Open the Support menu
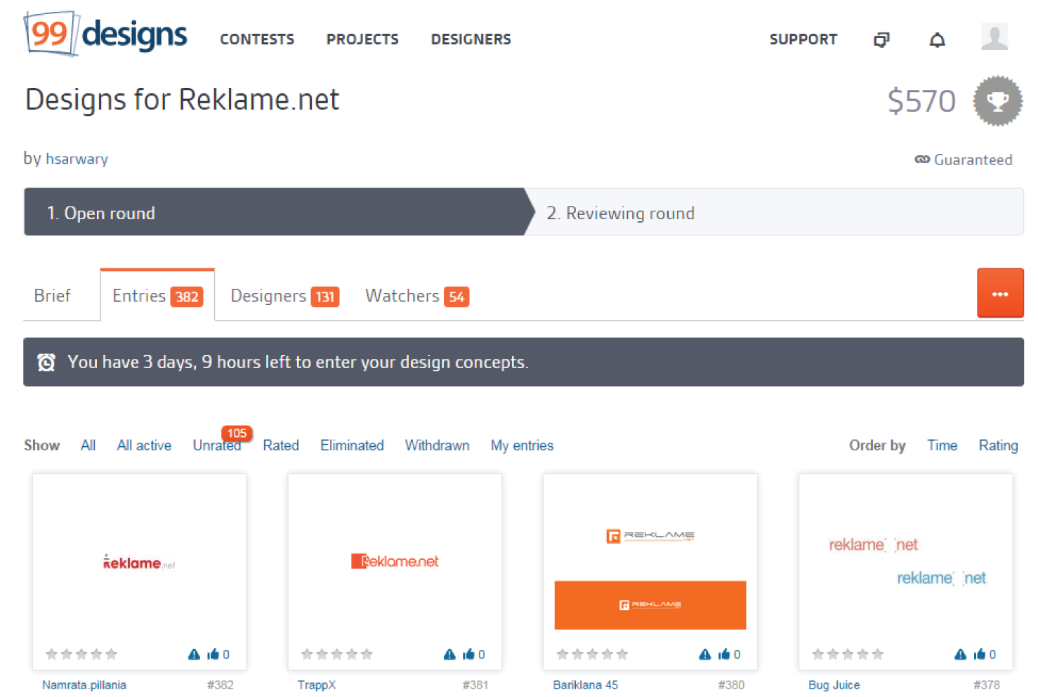The height and width of the screenshot is (697, 1038). (x=803, y=39)
